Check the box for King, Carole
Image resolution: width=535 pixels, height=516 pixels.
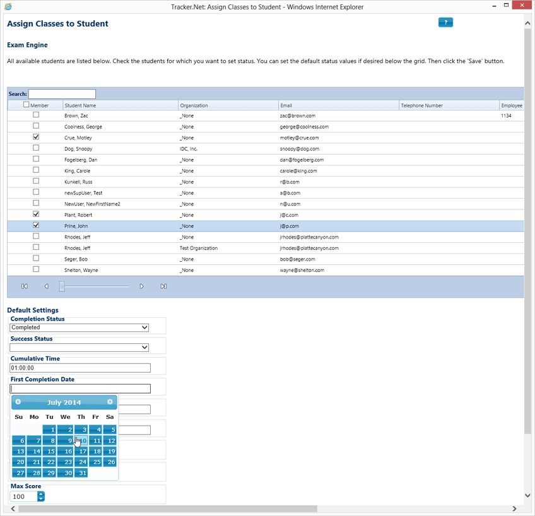[36, 170]
